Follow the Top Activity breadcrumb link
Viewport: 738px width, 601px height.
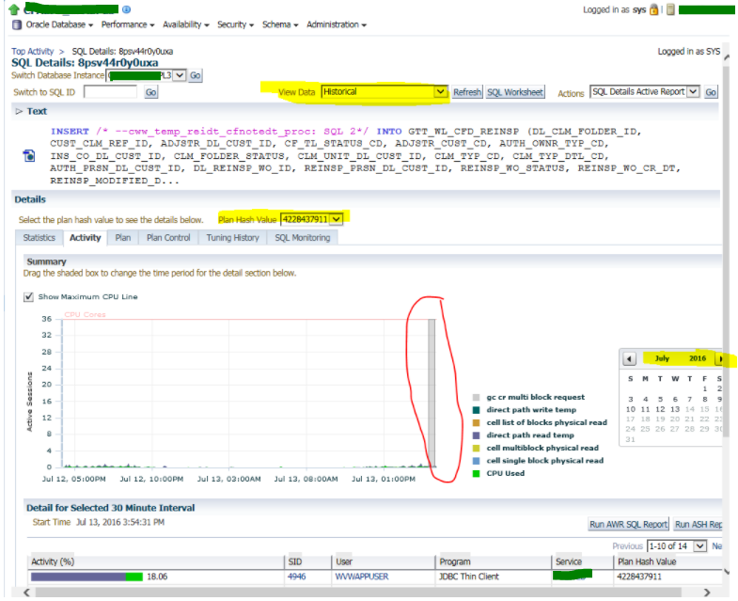[33, 52]
